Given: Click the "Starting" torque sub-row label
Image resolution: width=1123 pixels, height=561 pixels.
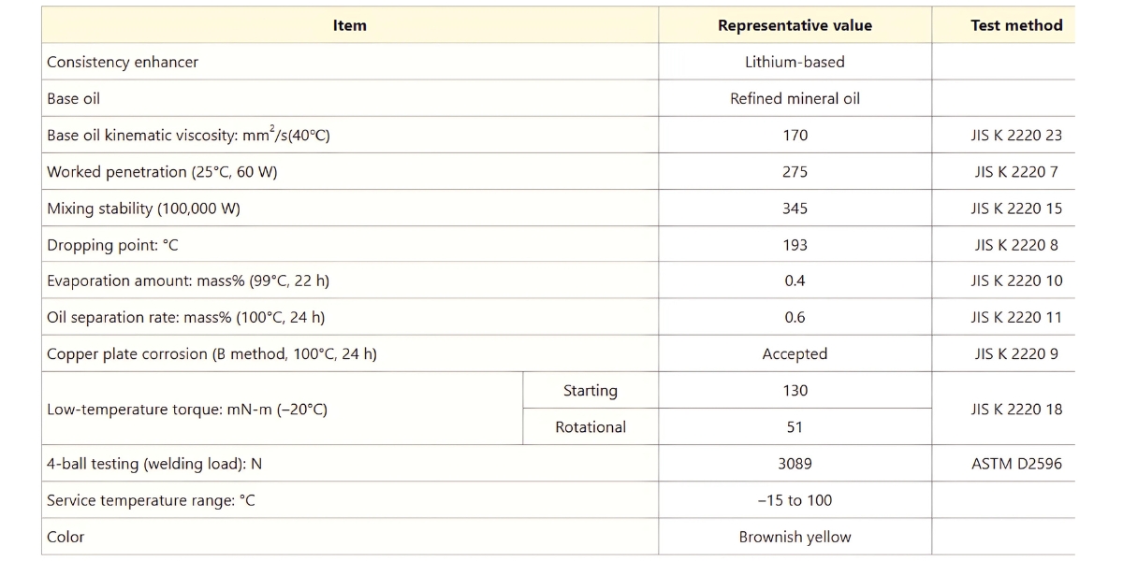Looking at the screenshot, I should tap(590, 391).
